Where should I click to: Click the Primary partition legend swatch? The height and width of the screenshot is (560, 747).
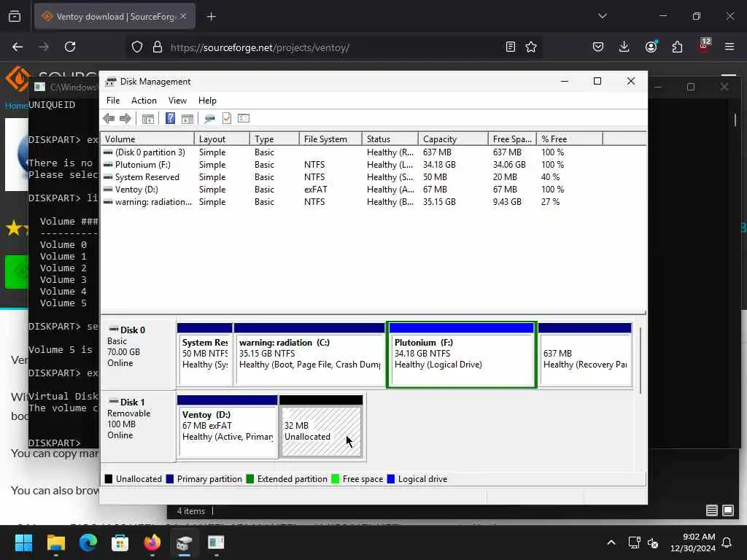pyautogui.click(x=169, y=479)
